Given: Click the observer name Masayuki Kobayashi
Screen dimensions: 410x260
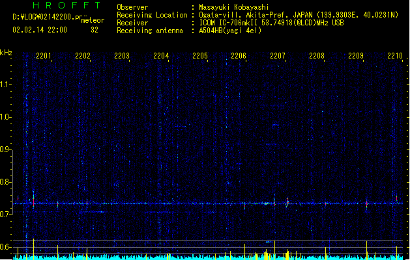Looking at the screenshot, I should [x=234, y=7].
